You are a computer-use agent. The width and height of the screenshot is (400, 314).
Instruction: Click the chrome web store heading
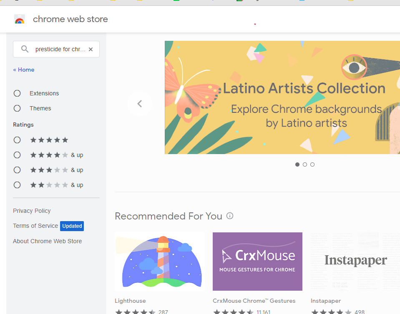[x=70, y=19]
